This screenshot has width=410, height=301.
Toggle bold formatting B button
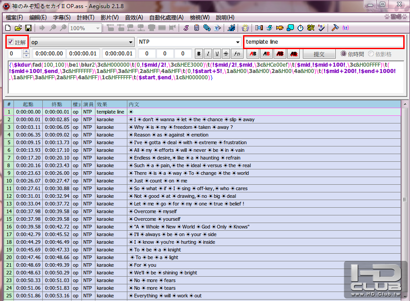tap(199, 54)
